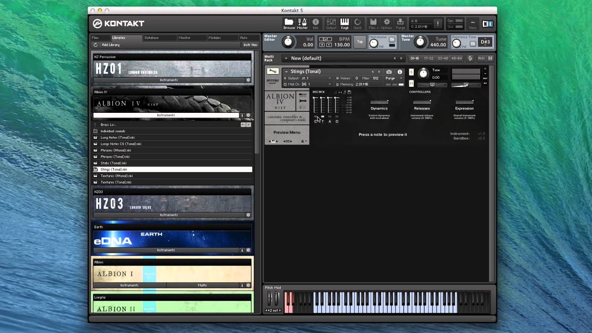
Task: Toggle Ext sync for BPM
Action: [x=326, y=39]
